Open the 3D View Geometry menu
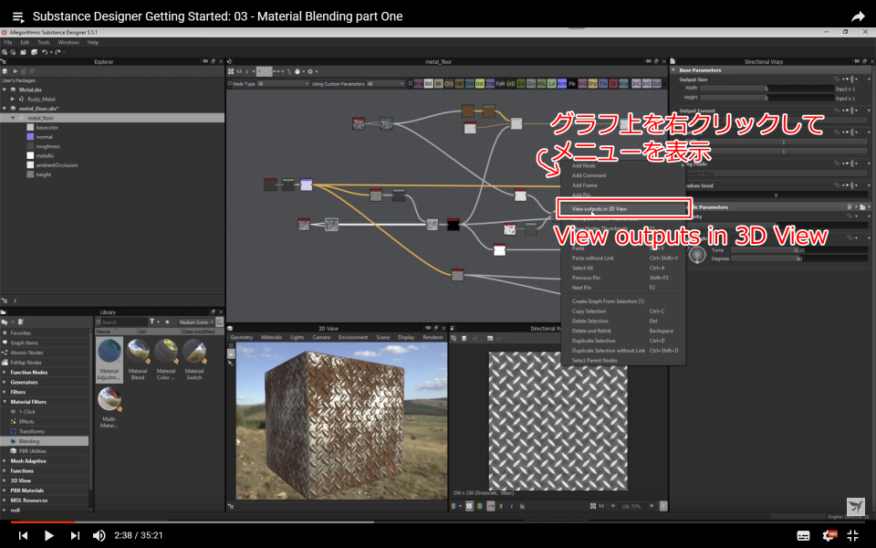The height and width of the screenshot is (548, 876). pos(242,338)
